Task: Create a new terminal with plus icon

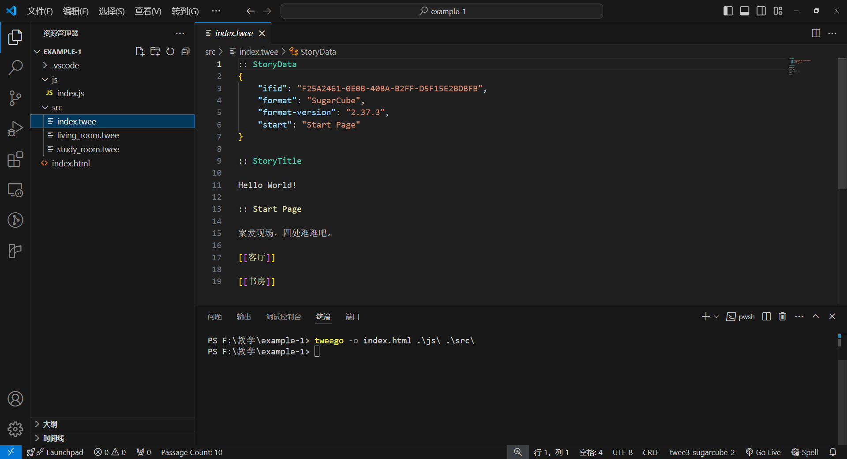Action: pyautogui.click(x=705, y=316)
